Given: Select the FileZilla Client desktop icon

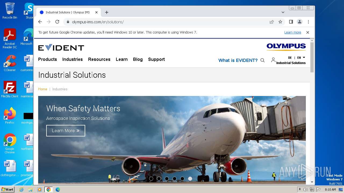Looking at the screenshot, I should click(10, 90).
